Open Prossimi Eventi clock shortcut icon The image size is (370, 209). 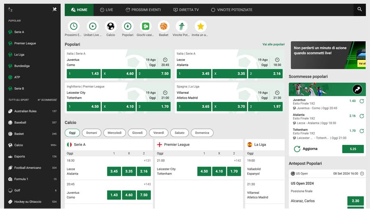click(74, 26)
